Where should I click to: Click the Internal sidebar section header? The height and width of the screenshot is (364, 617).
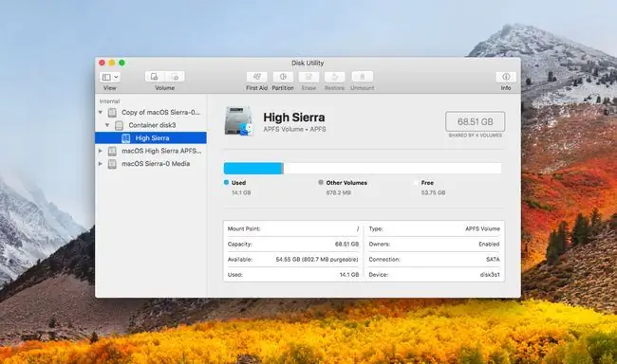pyautogui.click(x=109, y=101)
